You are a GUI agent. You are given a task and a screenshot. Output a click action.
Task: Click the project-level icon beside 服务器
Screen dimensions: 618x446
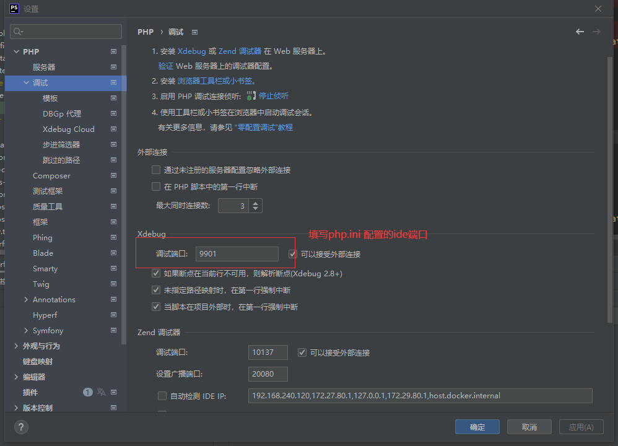coord(113,67)
